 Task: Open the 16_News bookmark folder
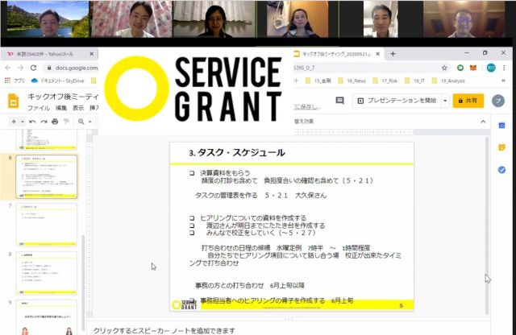[352, 81]
